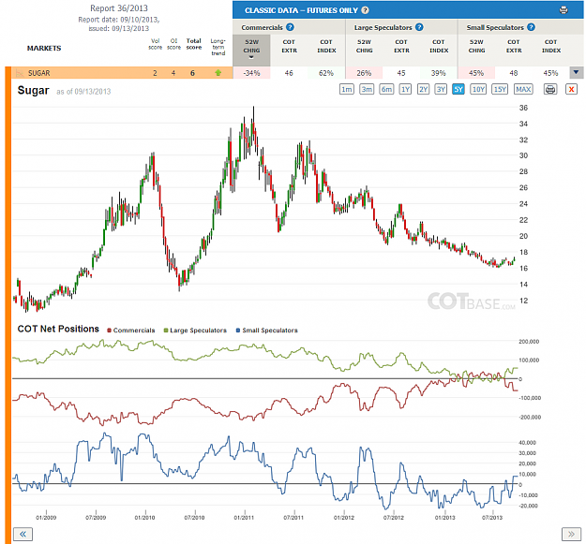This screenshot has height=544, width=586.
Task: Click the Small Speculators help icon
Action: point(531,27)
